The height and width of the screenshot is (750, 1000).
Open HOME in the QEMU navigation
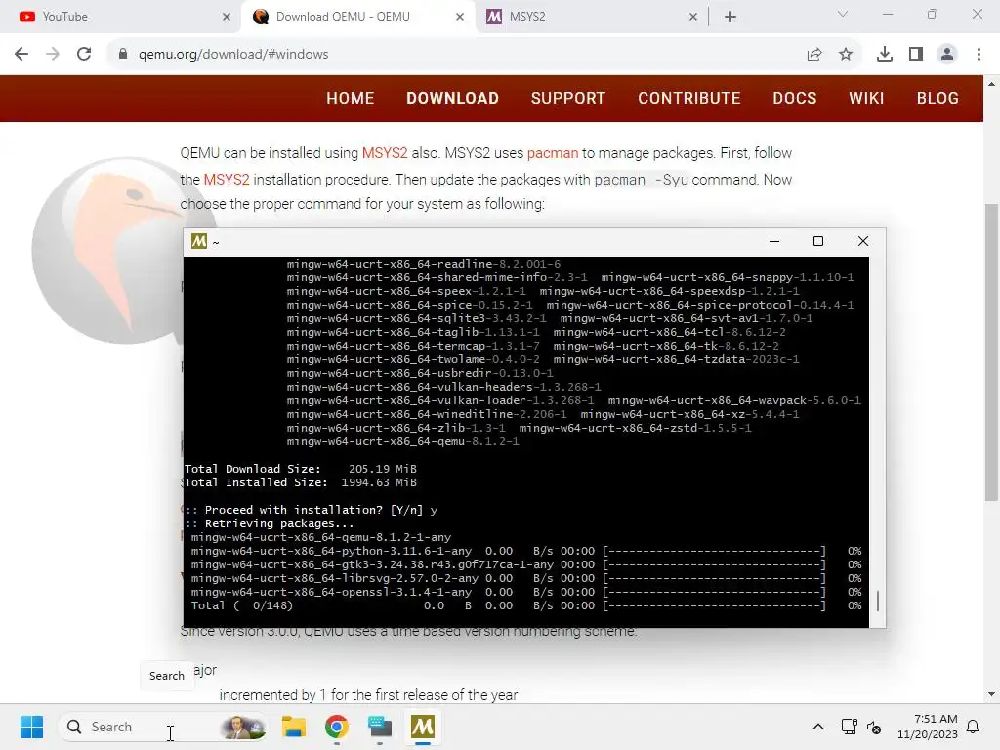point(351,99)
